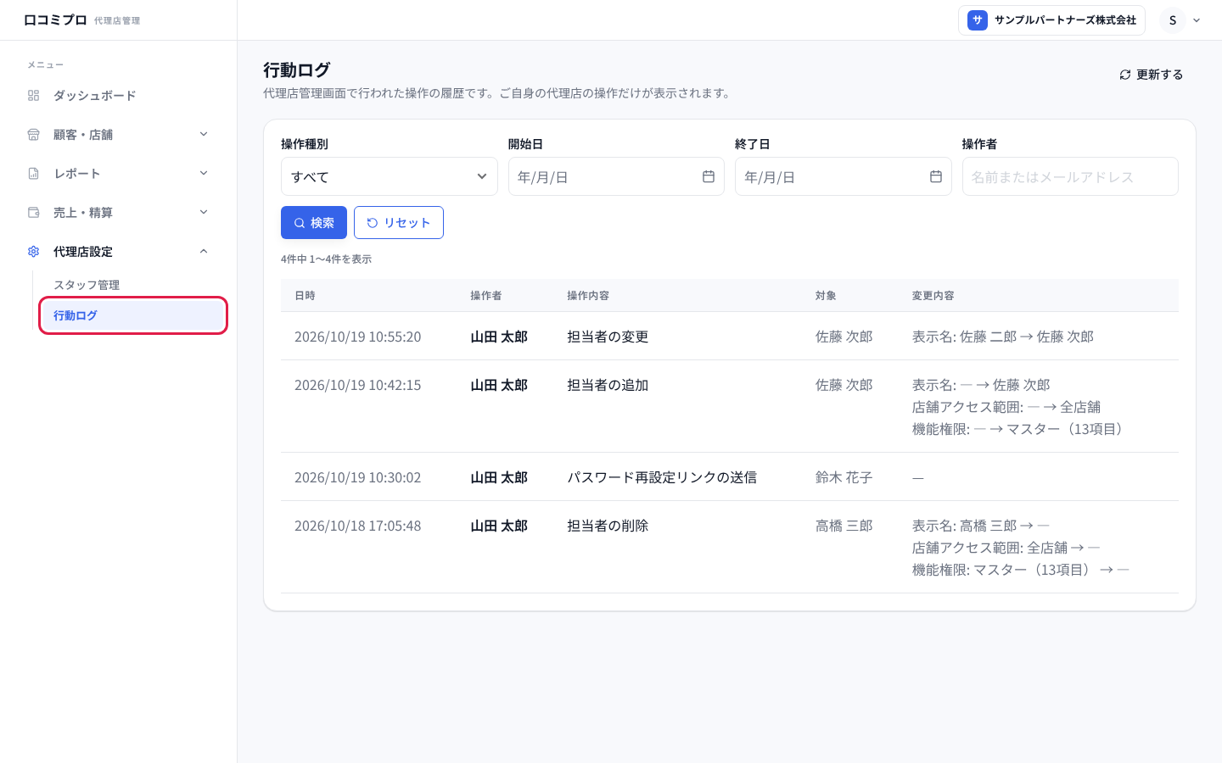Click the リセット button
Viewport: 1222px width, 763px height.
399,223
